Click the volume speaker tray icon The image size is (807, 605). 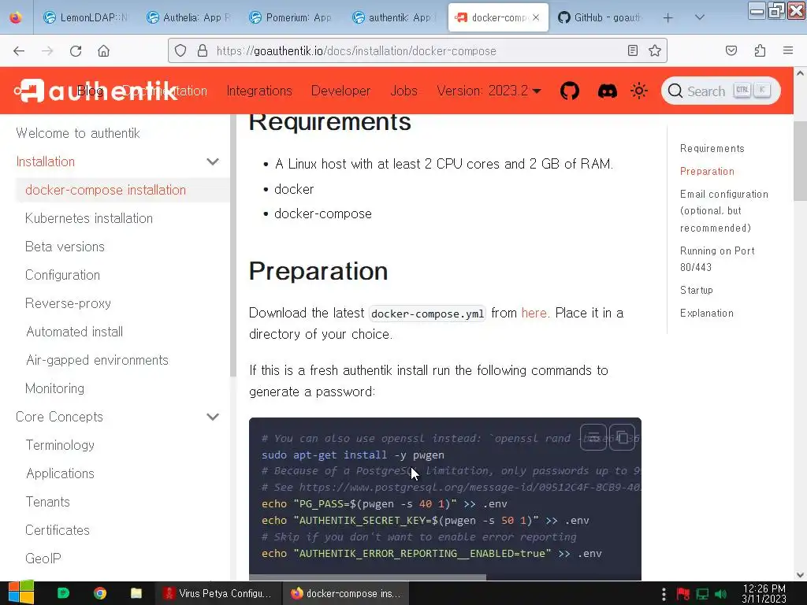point(720,594)
